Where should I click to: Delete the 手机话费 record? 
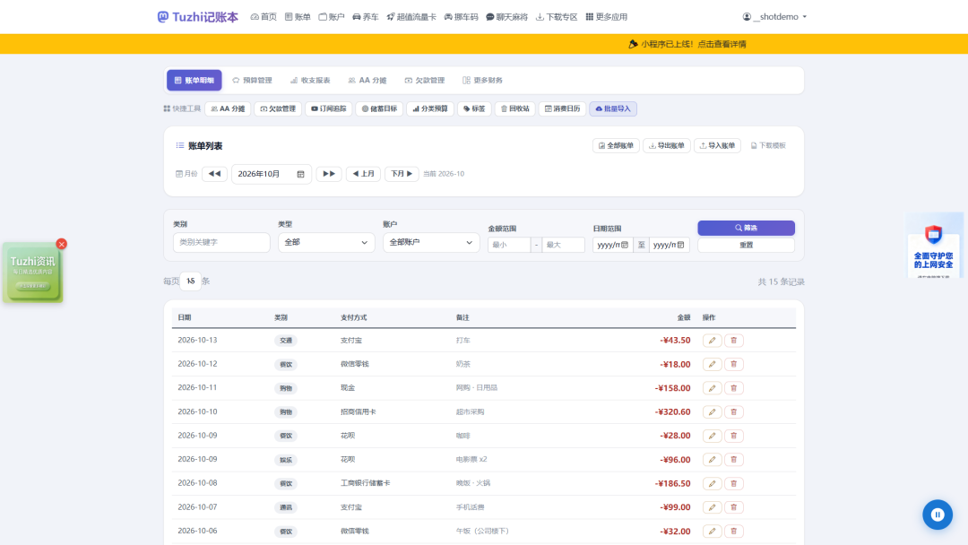pos(733,507)
